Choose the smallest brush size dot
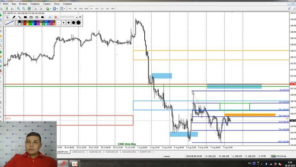 (x=59, y=23)
